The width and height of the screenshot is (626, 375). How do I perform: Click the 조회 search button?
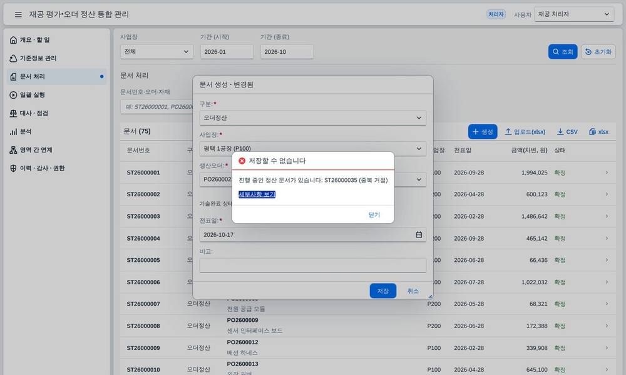563,52
